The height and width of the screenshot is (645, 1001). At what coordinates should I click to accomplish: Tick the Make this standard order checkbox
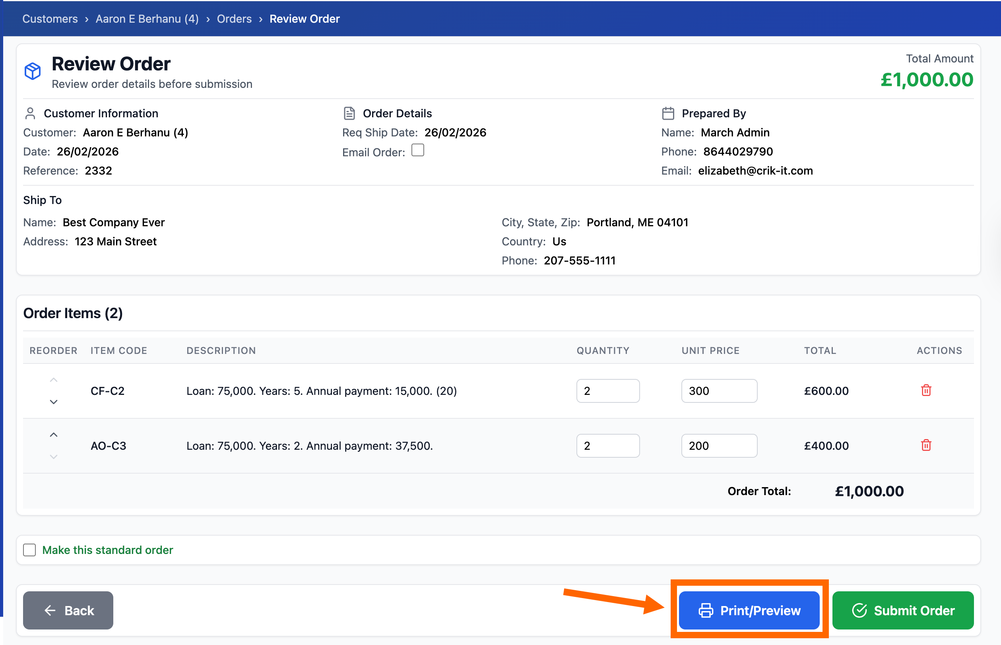click(x=30, y=550)
